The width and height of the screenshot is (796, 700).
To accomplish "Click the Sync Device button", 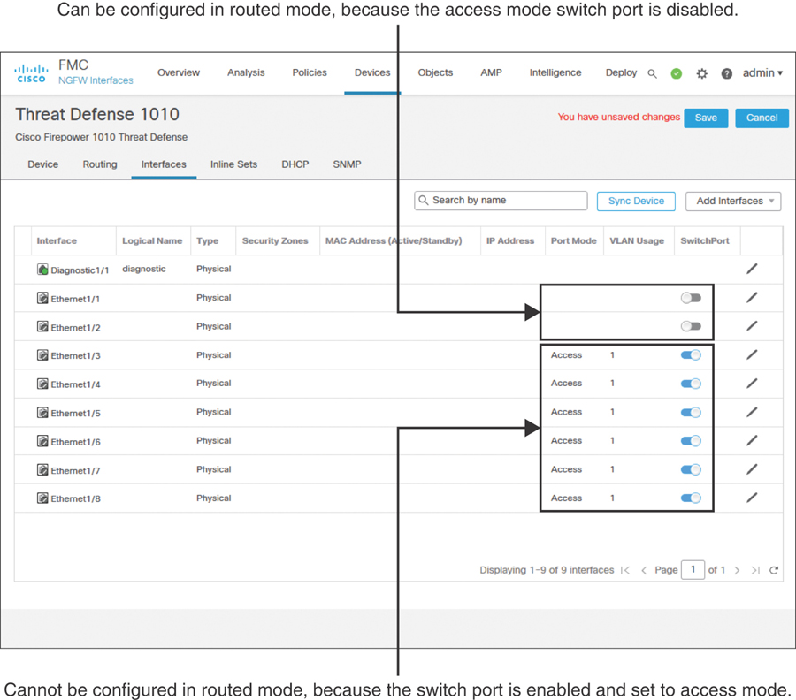I will pyautogui.click(x=636, y=202).
